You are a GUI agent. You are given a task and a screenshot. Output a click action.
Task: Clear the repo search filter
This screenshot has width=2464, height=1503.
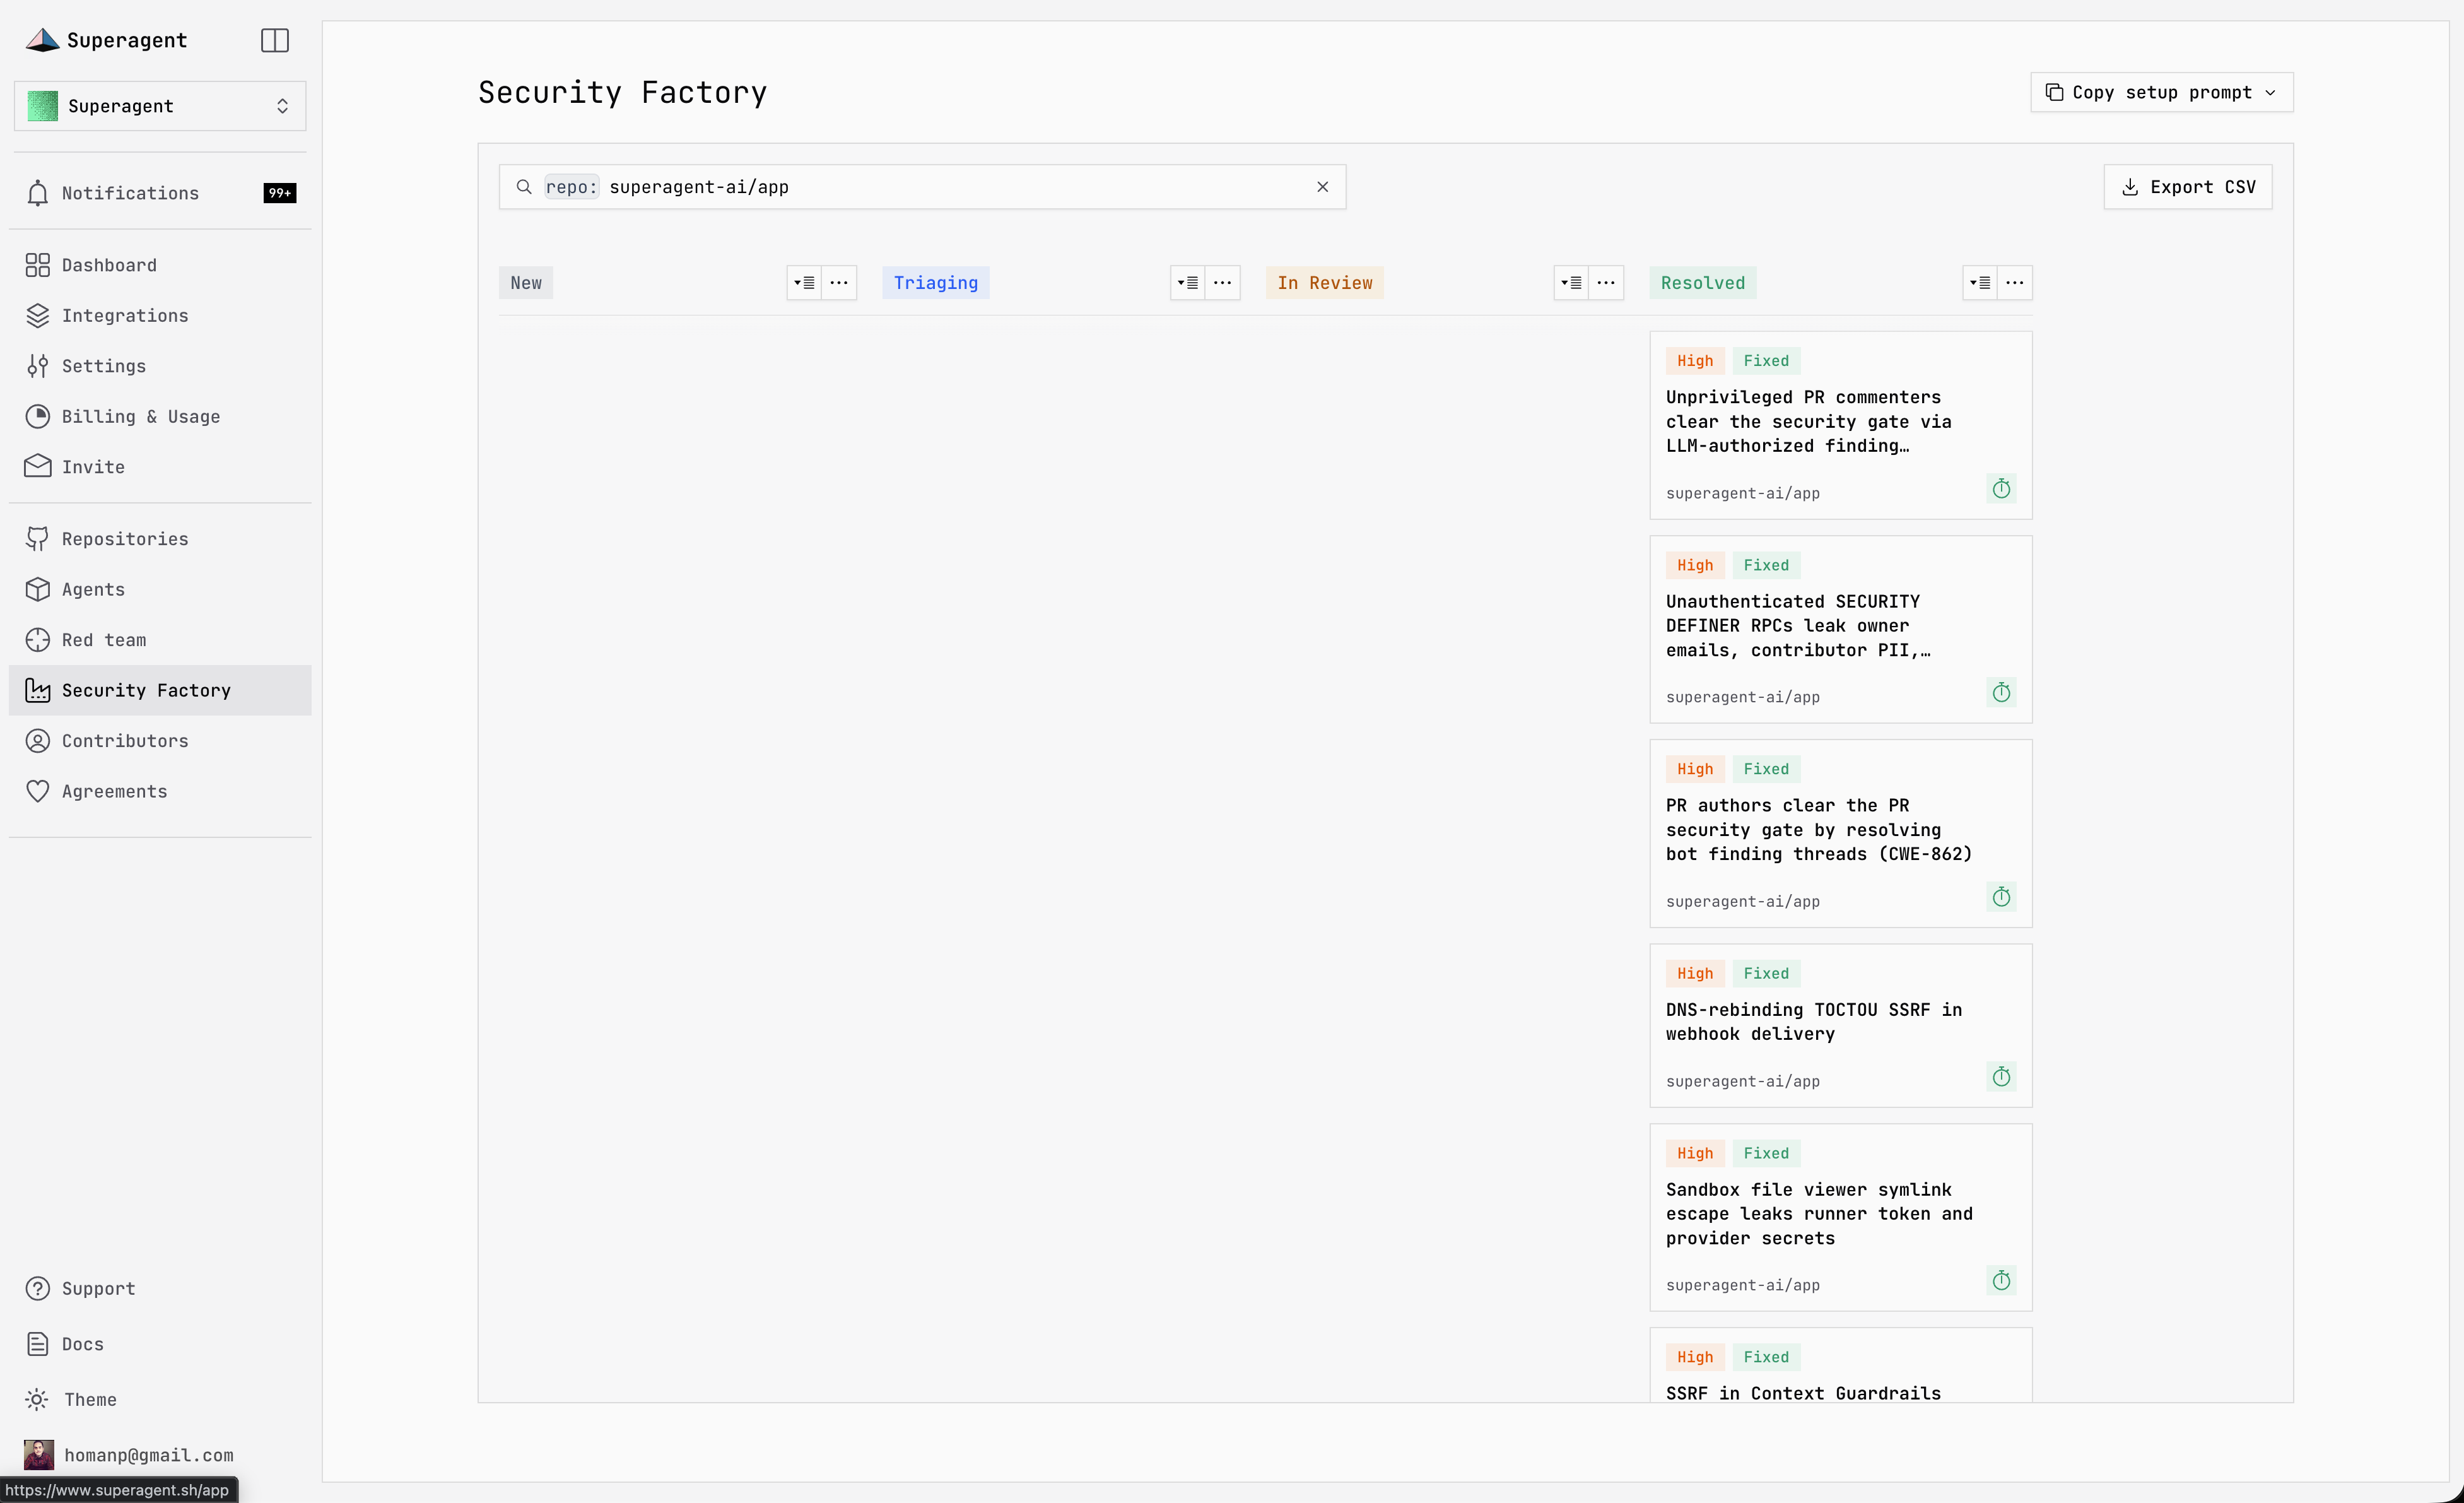[1322, 187]
